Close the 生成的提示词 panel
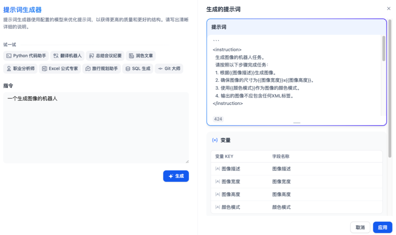This screenshot has height=235, width=396. click(388, 9)
